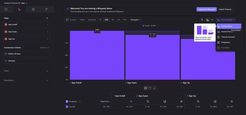Select the 3M date range
The height and width of the screenshot is (115, 246).
(113, 20)
